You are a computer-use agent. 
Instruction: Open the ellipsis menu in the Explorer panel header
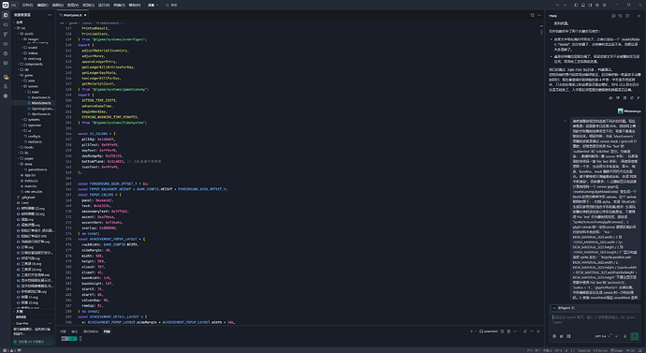click(50, 15)
